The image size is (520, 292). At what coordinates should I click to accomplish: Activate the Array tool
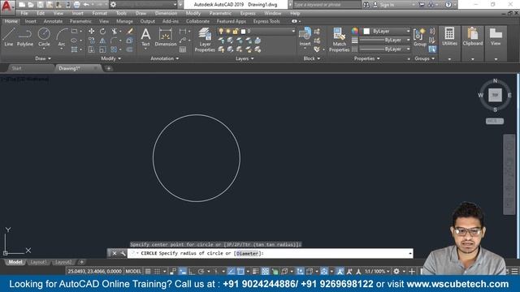115,49
